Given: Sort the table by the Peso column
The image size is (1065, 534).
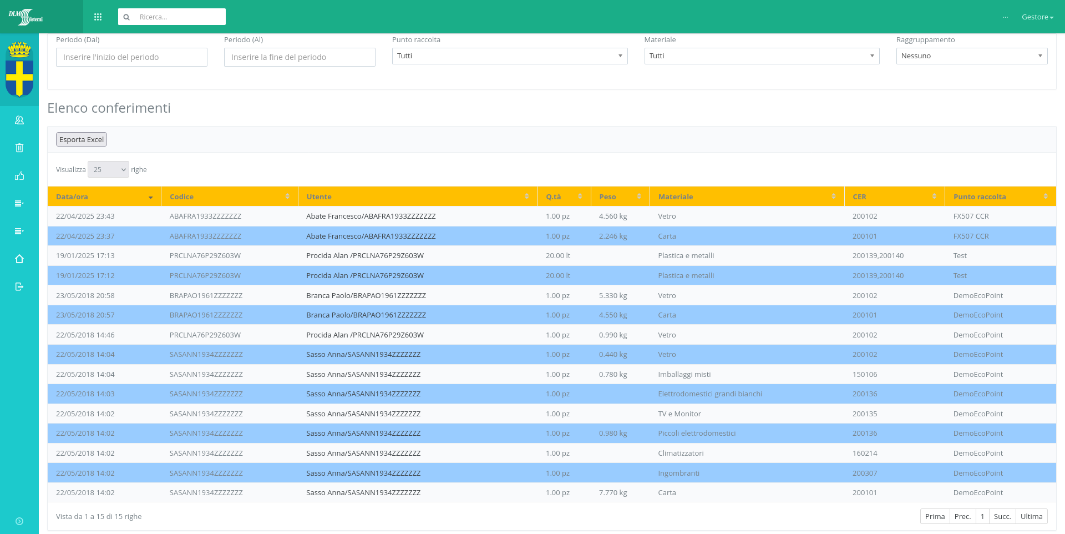Looking at the screenshot, I should point(620,197).
